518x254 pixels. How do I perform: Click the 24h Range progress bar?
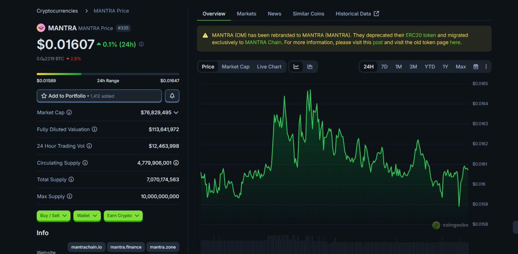[108, 74]
